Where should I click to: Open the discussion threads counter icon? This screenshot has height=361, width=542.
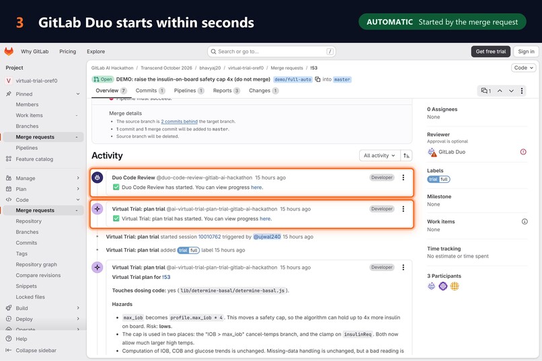[x=486, y=91]
